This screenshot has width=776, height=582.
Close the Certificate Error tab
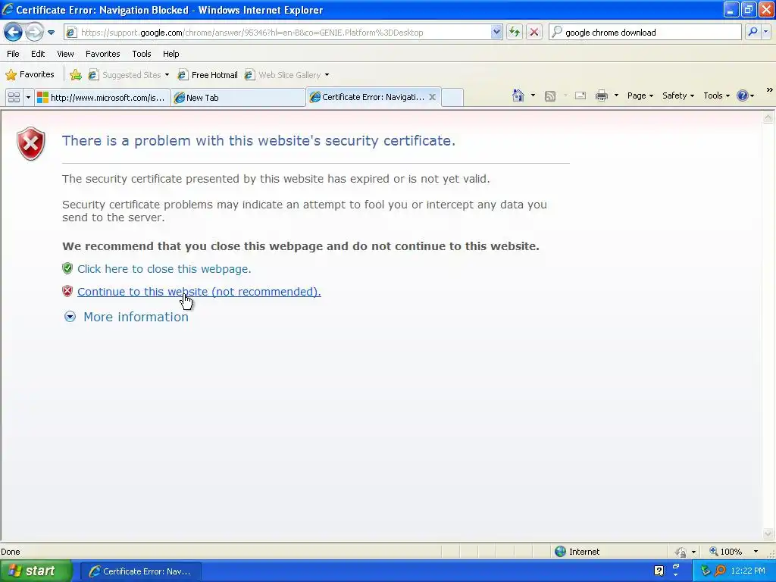pos(432,97)
